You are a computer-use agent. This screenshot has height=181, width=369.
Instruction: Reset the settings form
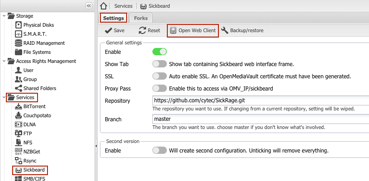click(x=149, y=31)
